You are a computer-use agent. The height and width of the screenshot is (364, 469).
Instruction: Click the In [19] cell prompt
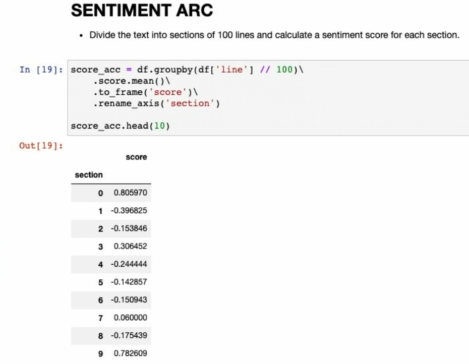pos(40,70)
